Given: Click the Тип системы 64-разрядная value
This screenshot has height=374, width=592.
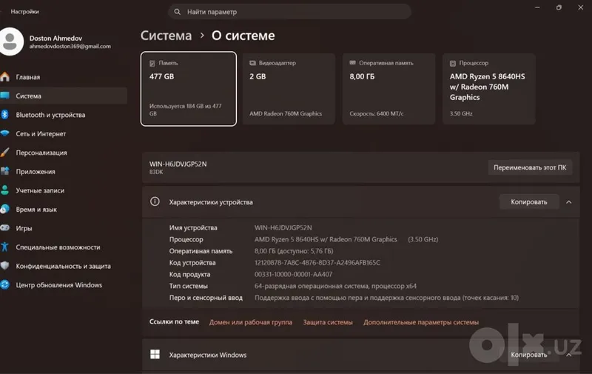Looking at the screenshot, I should (336, 286).
